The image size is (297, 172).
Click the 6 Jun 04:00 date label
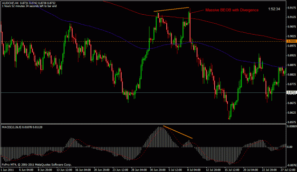coord(26,170)
